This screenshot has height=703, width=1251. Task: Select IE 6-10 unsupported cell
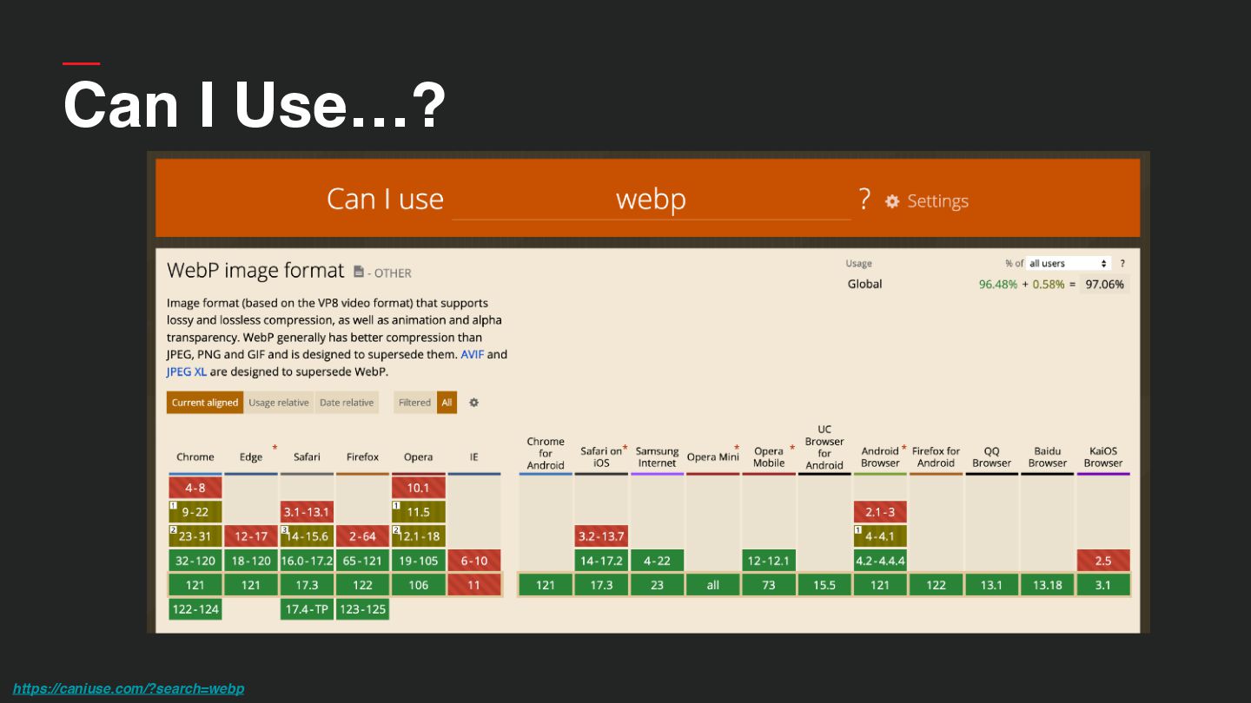coord(474,561)
